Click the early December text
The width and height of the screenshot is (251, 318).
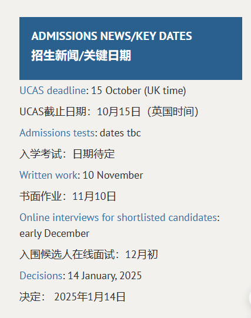[54, 233]
